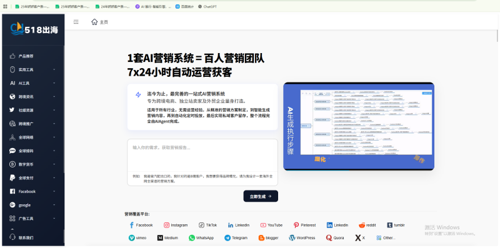Open the AI生成执行步骤 preview image

pyautogui.click(x=359, y=126)
